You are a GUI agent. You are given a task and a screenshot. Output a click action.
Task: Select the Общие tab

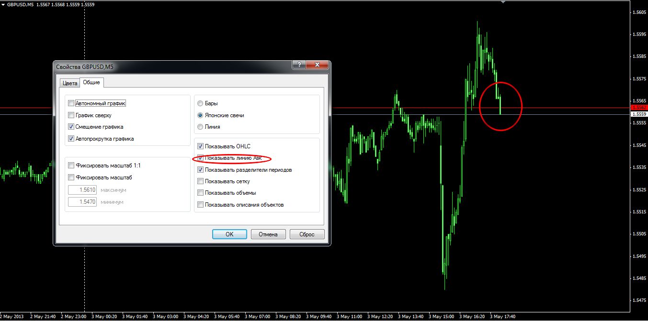[91, 82]
